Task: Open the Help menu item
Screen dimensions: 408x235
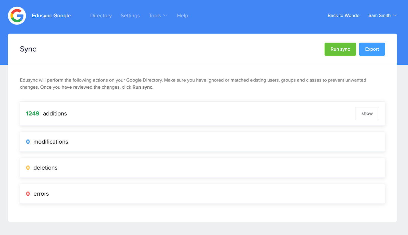Action: pos(182,16)
